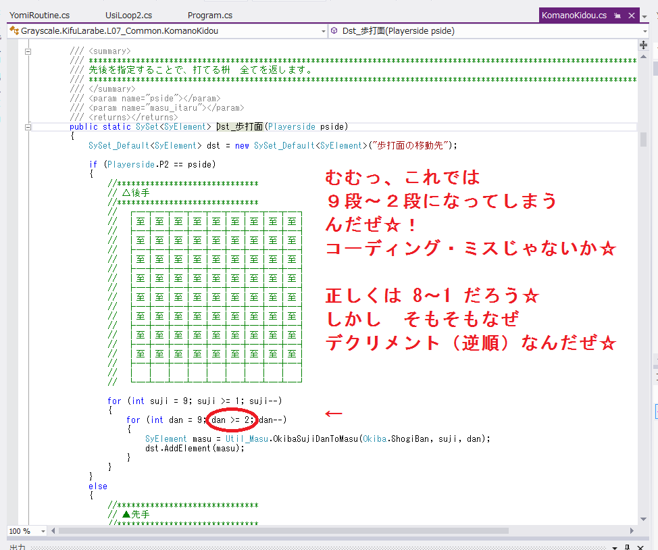
Task: Click the method icon beside Dst_歩打面
Action: tap(334, 30)
